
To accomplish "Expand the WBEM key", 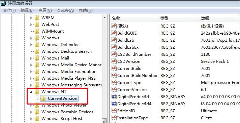I will click(x=31, y=18).
